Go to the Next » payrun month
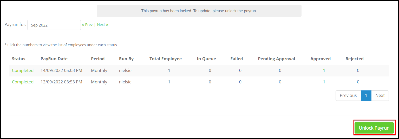Image resolution: width=399 pixels, height=139 pixels. [x=103, y=25]
